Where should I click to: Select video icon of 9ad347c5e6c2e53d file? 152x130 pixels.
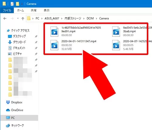(x=116, y=32)
